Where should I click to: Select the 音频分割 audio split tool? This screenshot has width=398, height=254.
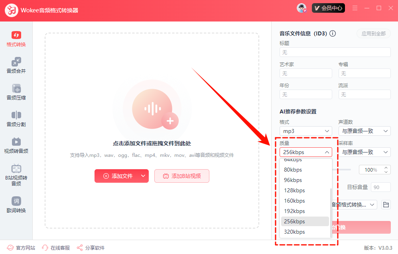[x=16, y=119]
